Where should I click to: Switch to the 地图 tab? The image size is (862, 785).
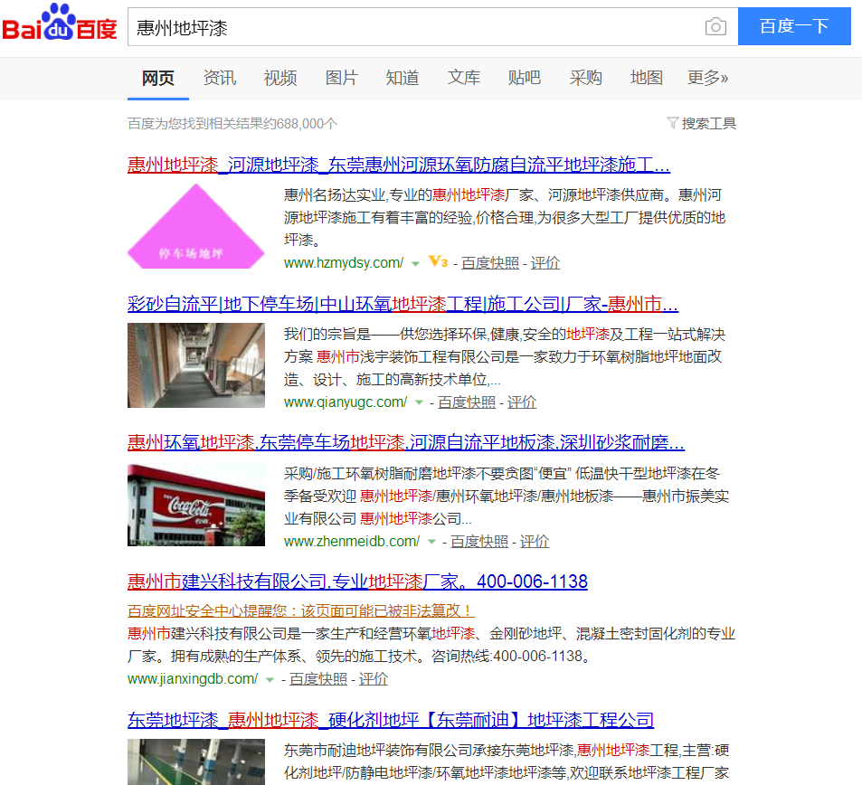click(647, 78)
